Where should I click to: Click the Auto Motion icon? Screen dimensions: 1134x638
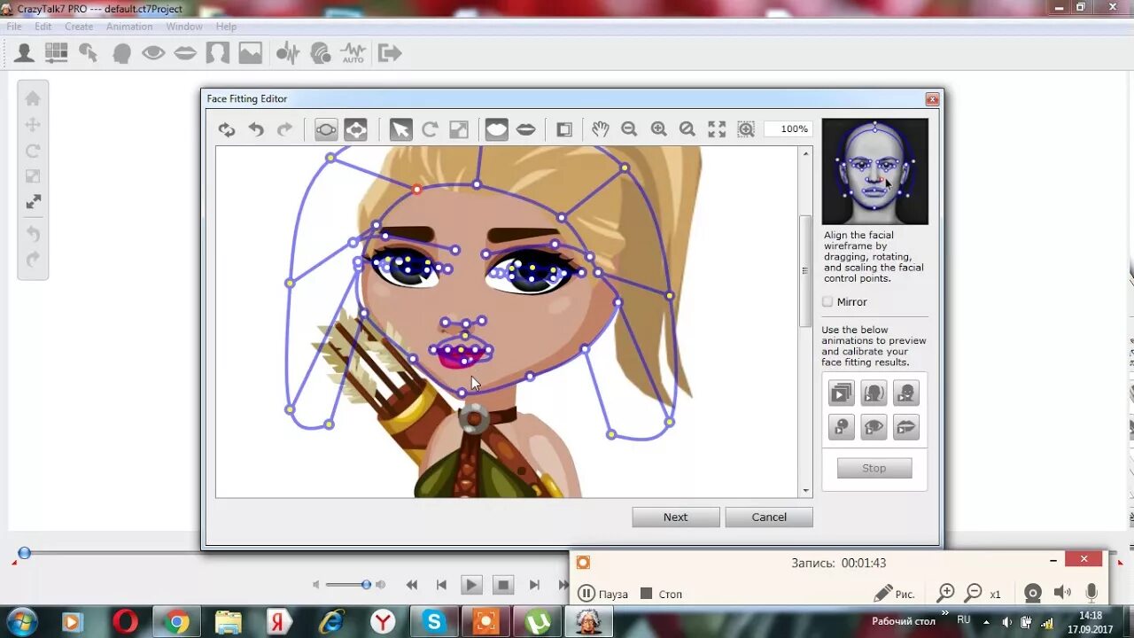353,54
